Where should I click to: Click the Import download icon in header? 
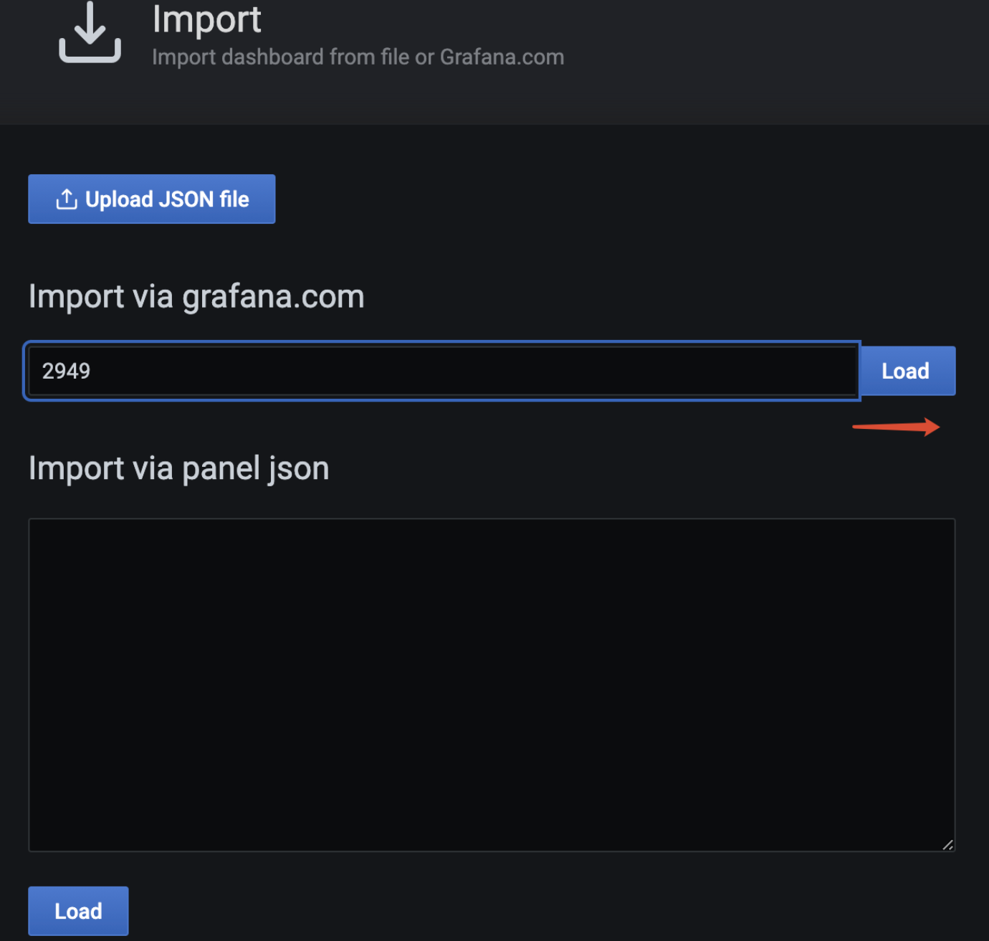click(x=90, y=33)
